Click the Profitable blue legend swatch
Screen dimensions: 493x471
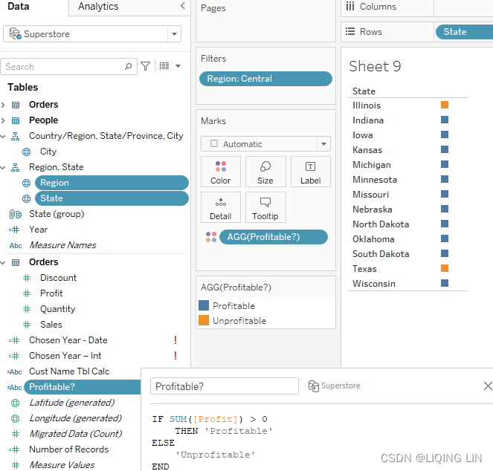click(x=204, y=306)
